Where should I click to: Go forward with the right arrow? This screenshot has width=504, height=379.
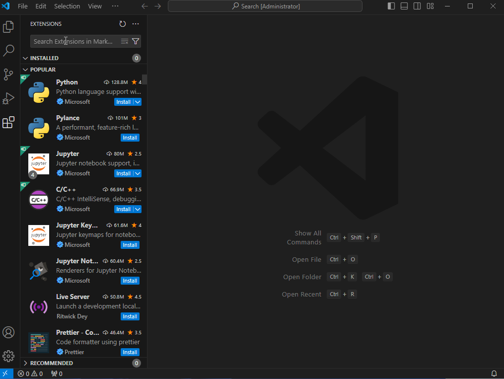[x=157, y=6]
